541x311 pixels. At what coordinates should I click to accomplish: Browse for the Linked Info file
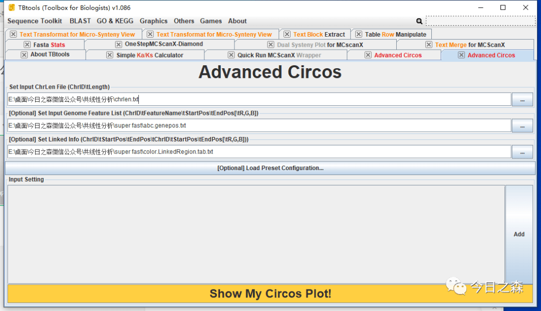pos(522,152)
